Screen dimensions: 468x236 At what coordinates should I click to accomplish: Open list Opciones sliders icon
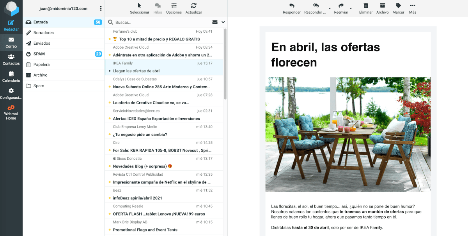174,5
